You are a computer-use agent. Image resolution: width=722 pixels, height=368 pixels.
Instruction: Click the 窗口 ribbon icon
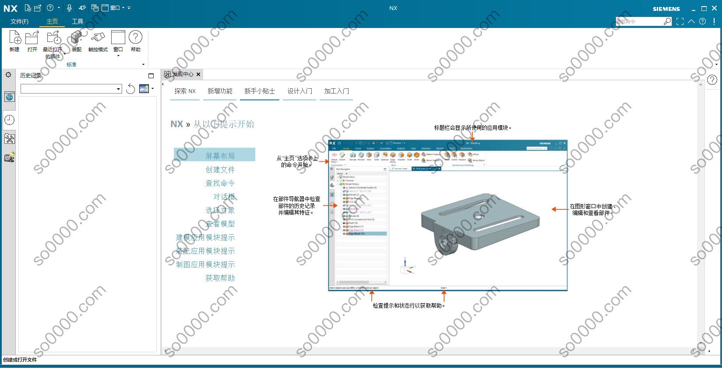[118, 37]
